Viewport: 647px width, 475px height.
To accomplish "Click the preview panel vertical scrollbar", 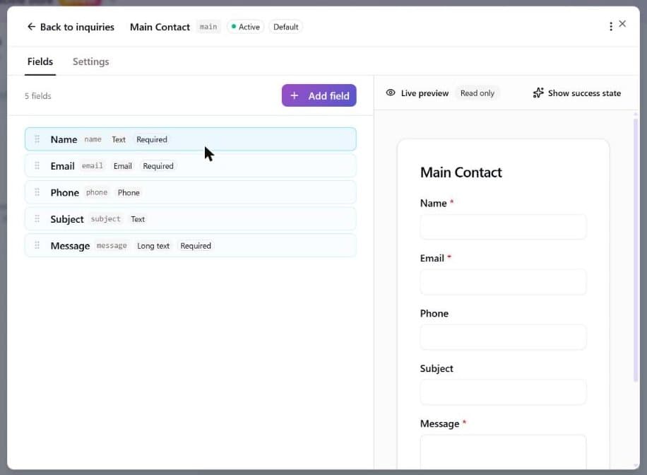I will point(636,250).
